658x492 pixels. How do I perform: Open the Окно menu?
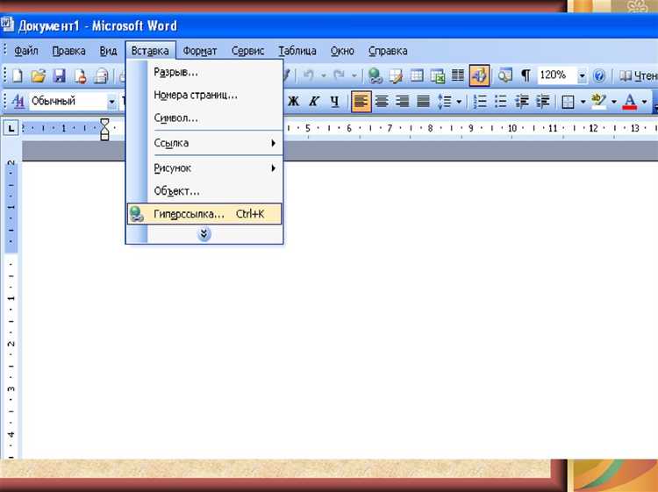[x=342, y=51]
